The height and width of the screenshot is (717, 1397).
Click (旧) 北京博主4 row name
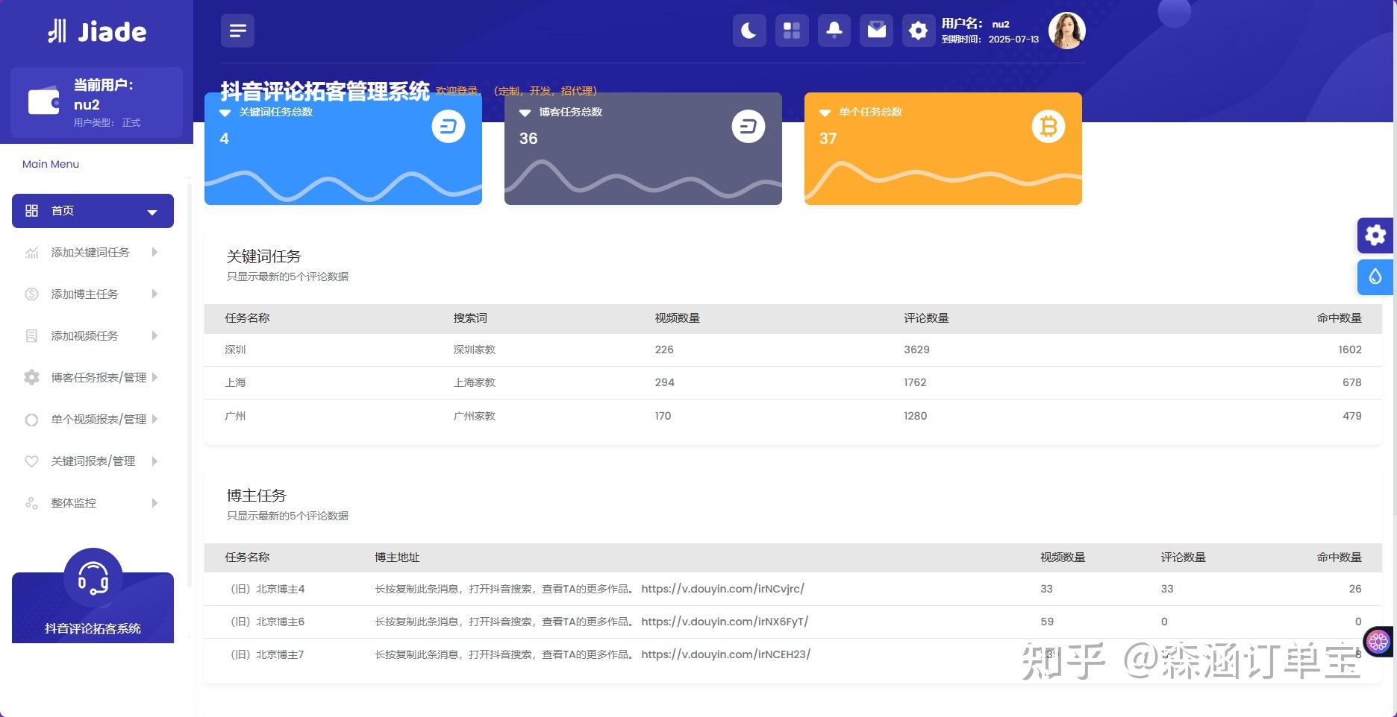[265, 589]
